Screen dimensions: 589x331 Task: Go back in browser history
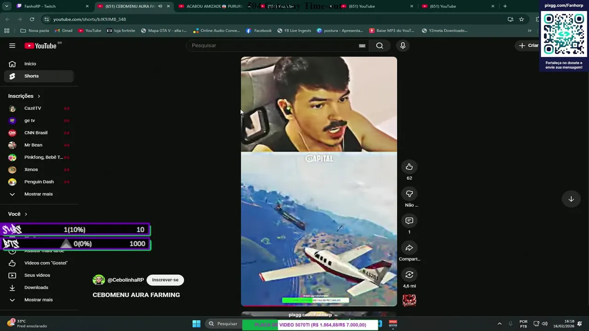pos(7,19)
